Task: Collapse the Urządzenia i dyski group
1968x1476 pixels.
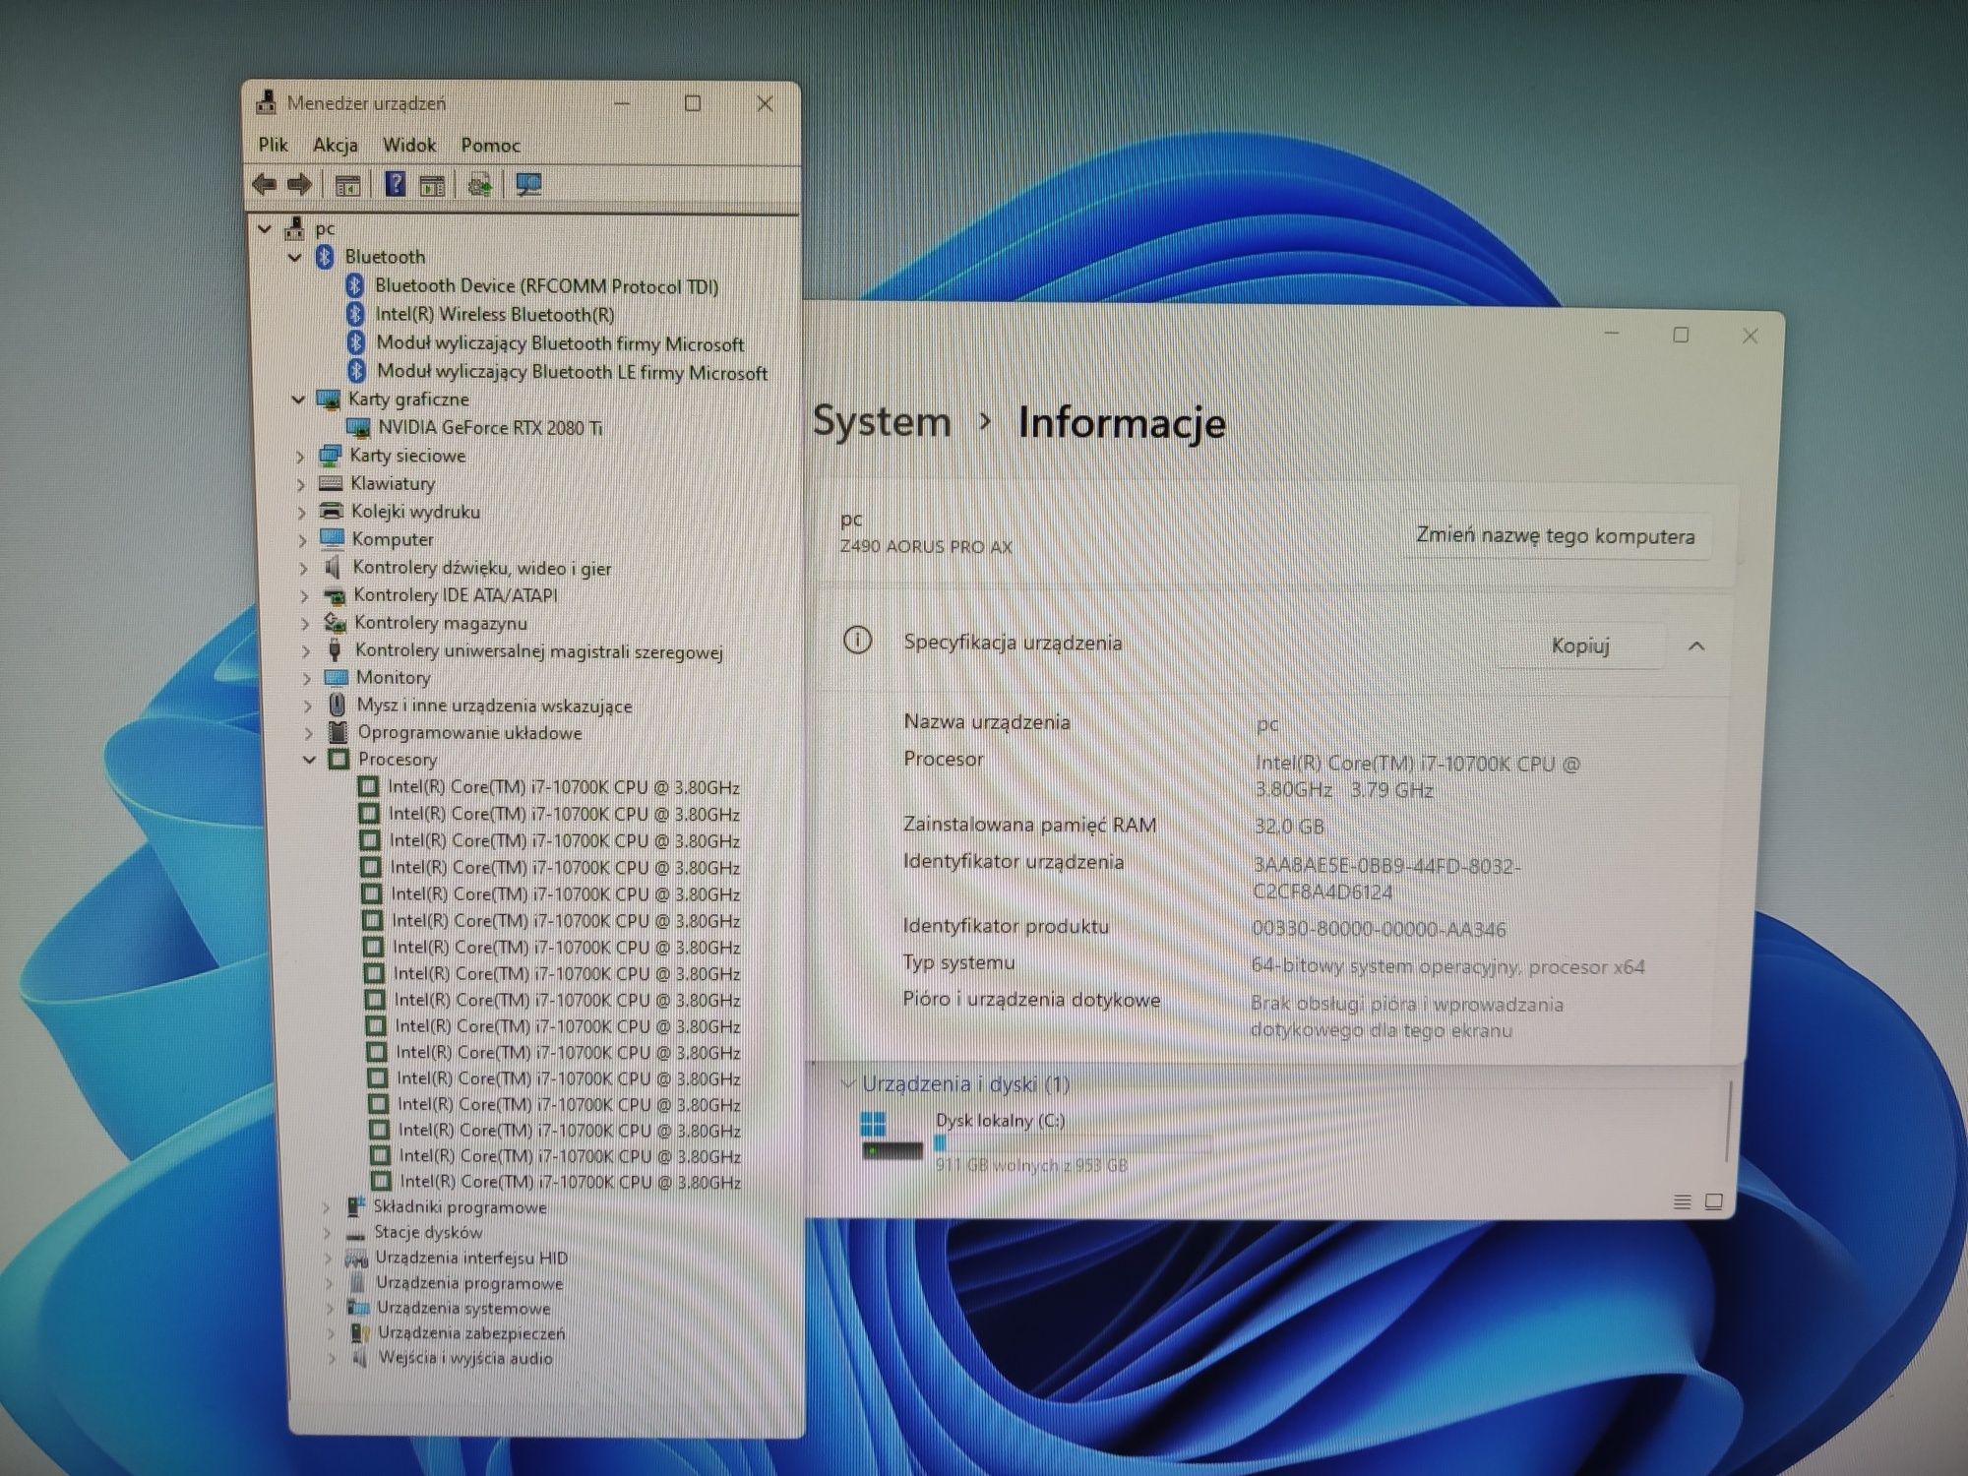Action: coord(847,1084)
